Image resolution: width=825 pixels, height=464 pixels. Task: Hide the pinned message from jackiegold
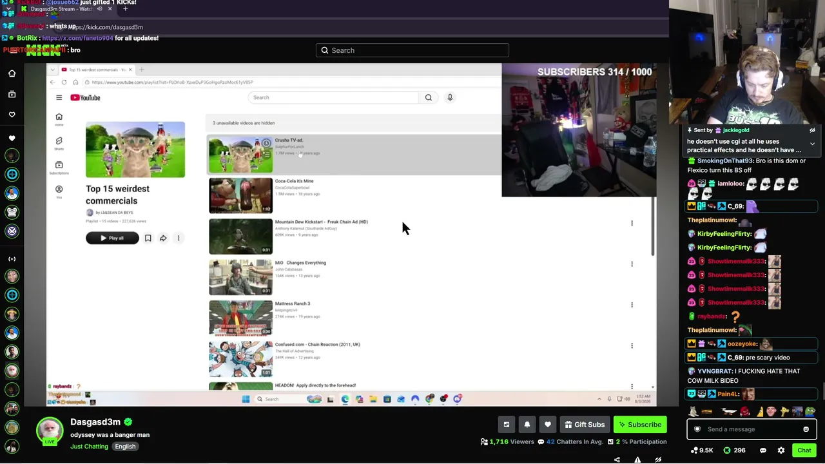click(812, 130)
